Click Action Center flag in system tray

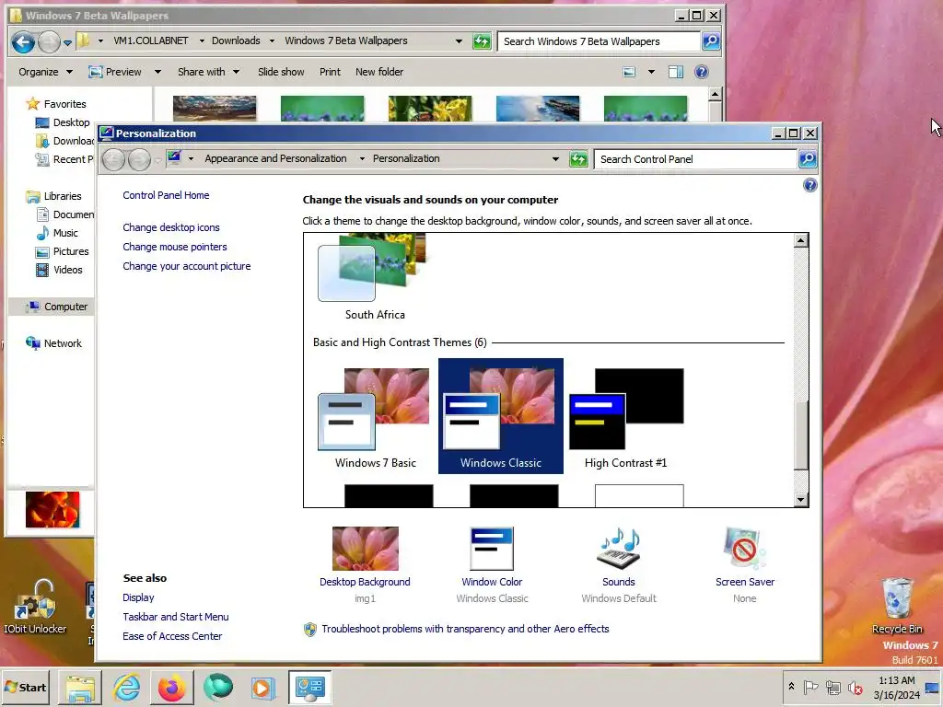[x=810, y=687]
